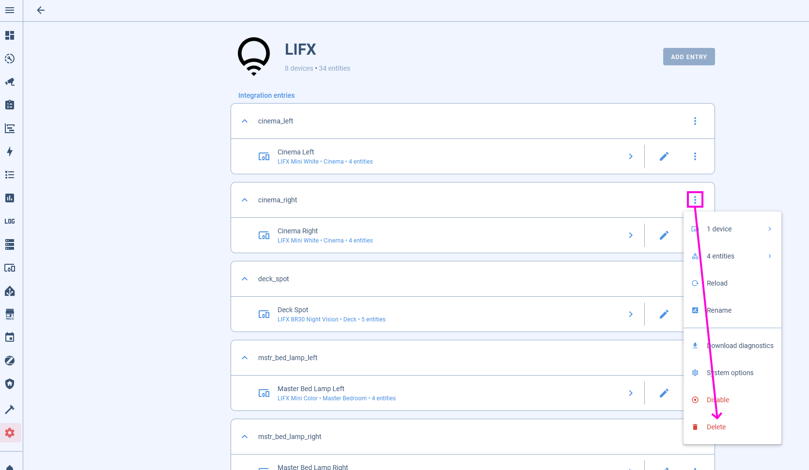Click the deck_spot entry title
Image resolution: width=809 pixels, height=470 pixels.
[273, 279]
